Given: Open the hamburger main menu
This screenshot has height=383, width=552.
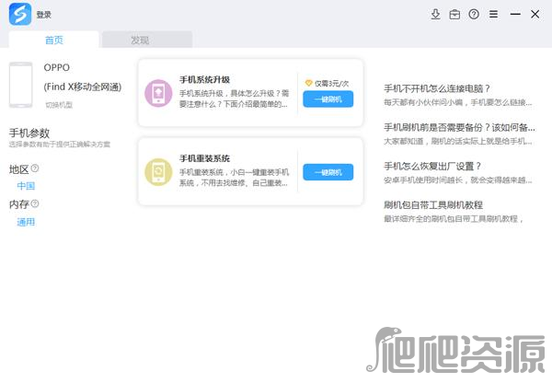Looking at the screenshot, I should pos(493,14).
